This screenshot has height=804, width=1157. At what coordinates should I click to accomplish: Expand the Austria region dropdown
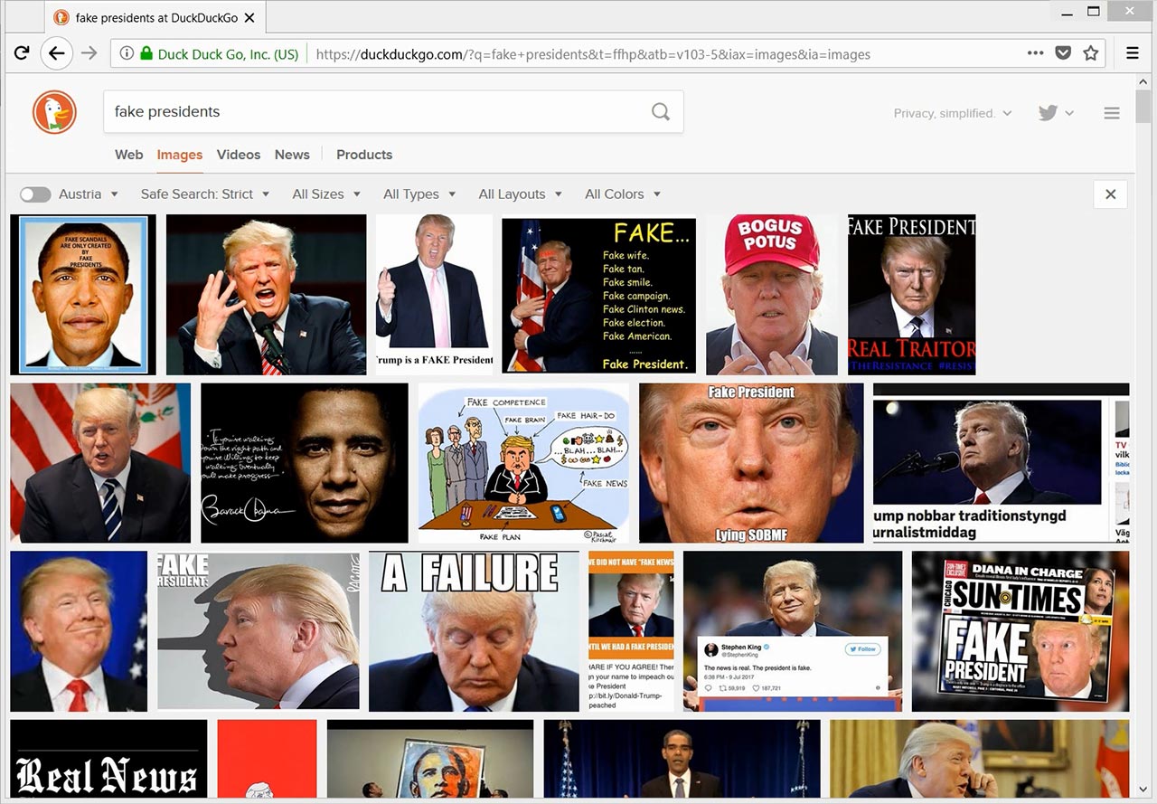click(89, 194)
